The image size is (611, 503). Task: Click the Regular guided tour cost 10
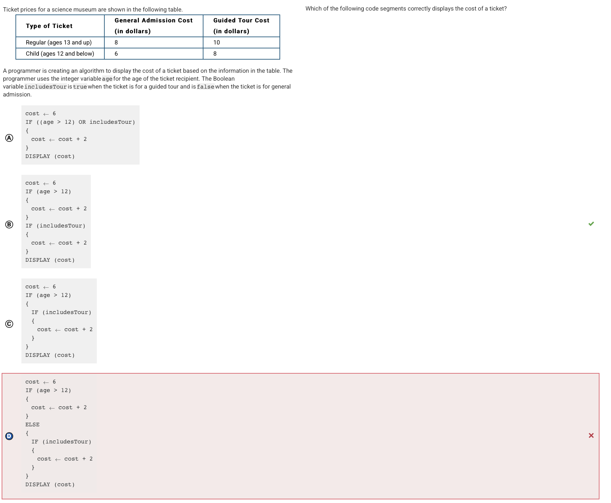217,42
